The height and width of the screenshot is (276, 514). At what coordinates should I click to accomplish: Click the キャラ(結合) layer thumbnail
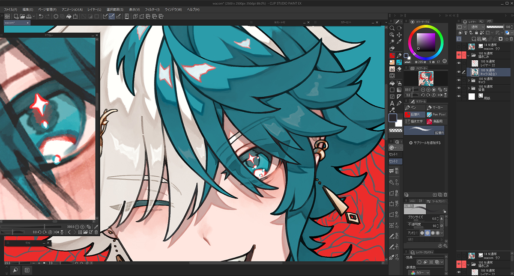pyautogui.click(x=475, y=72)
